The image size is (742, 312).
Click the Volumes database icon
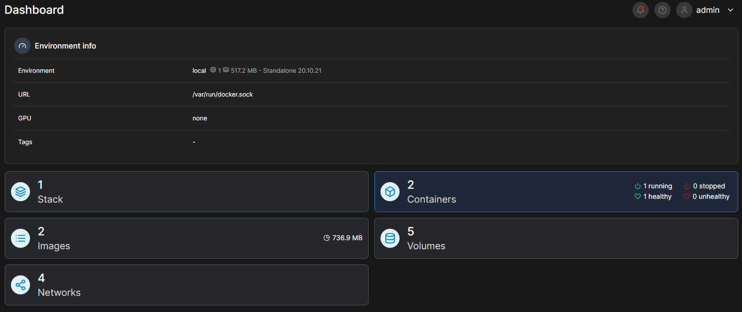(x=390, y=238)
